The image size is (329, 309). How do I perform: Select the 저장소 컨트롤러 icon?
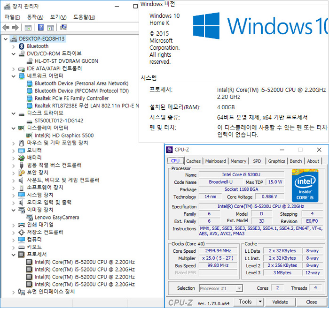(x=22, y=233)
